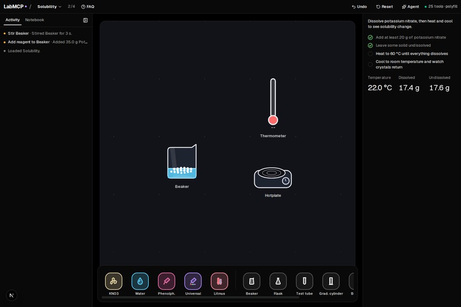Select the Add reagent to Beaker entry
Image resolution: width=461 pixels, height=307 pixels.
point(46,42)
